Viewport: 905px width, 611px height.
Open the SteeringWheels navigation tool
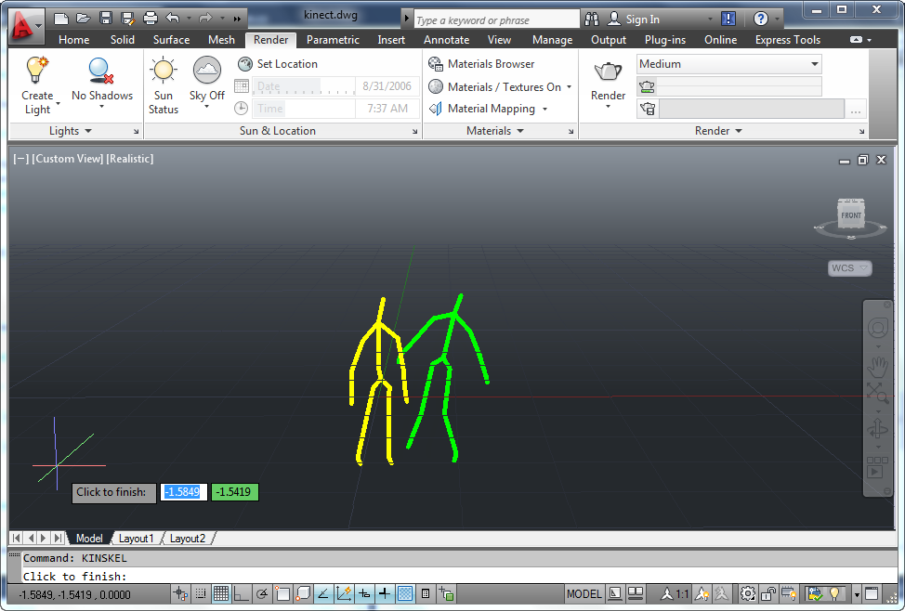877,328
